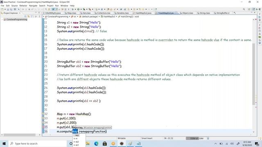
Task: Open the Project menu
Action: [50, 6]
